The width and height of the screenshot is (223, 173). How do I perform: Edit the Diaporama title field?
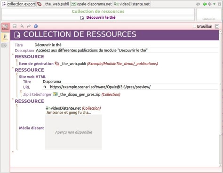tap(130, 82)
